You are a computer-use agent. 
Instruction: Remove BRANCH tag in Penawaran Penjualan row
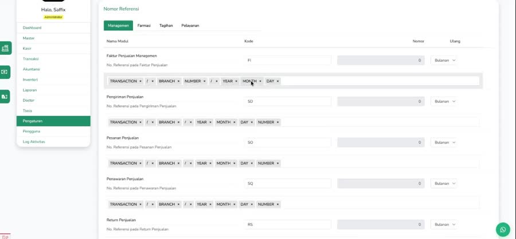178,204
